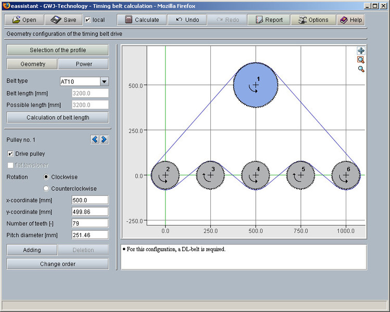Open the Options dialog
The width and height of the screenshot is (390, 312).
pos(313,20)
